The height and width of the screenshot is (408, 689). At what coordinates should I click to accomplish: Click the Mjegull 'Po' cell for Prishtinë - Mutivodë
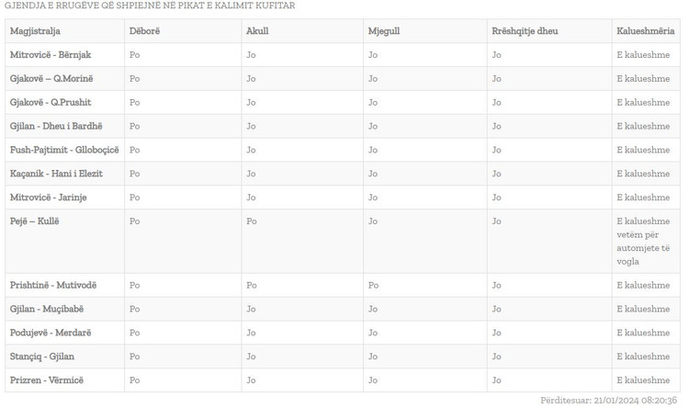373,286
